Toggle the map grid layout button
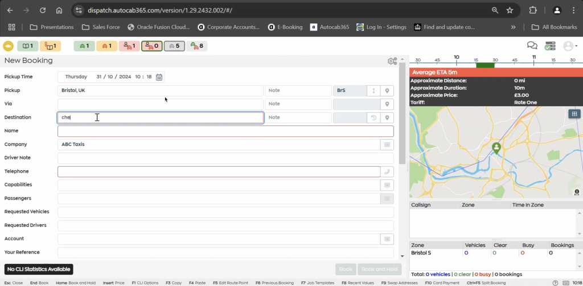583x286 pixels. tap(574, 113)
